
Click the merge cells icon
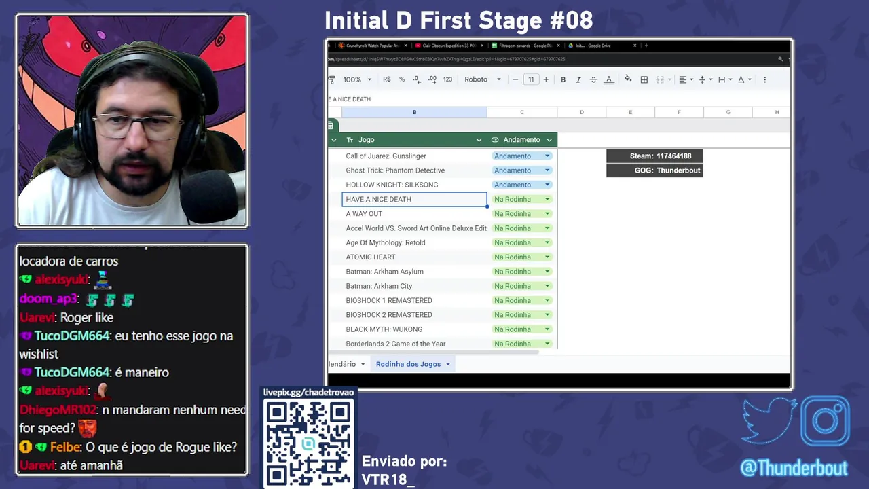pyautogui.click(x=660, y=79)
